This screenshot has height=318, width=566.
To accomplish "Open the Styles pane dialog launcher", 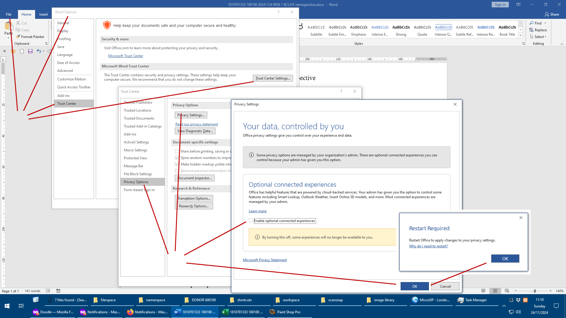I will tap(524, 44).
